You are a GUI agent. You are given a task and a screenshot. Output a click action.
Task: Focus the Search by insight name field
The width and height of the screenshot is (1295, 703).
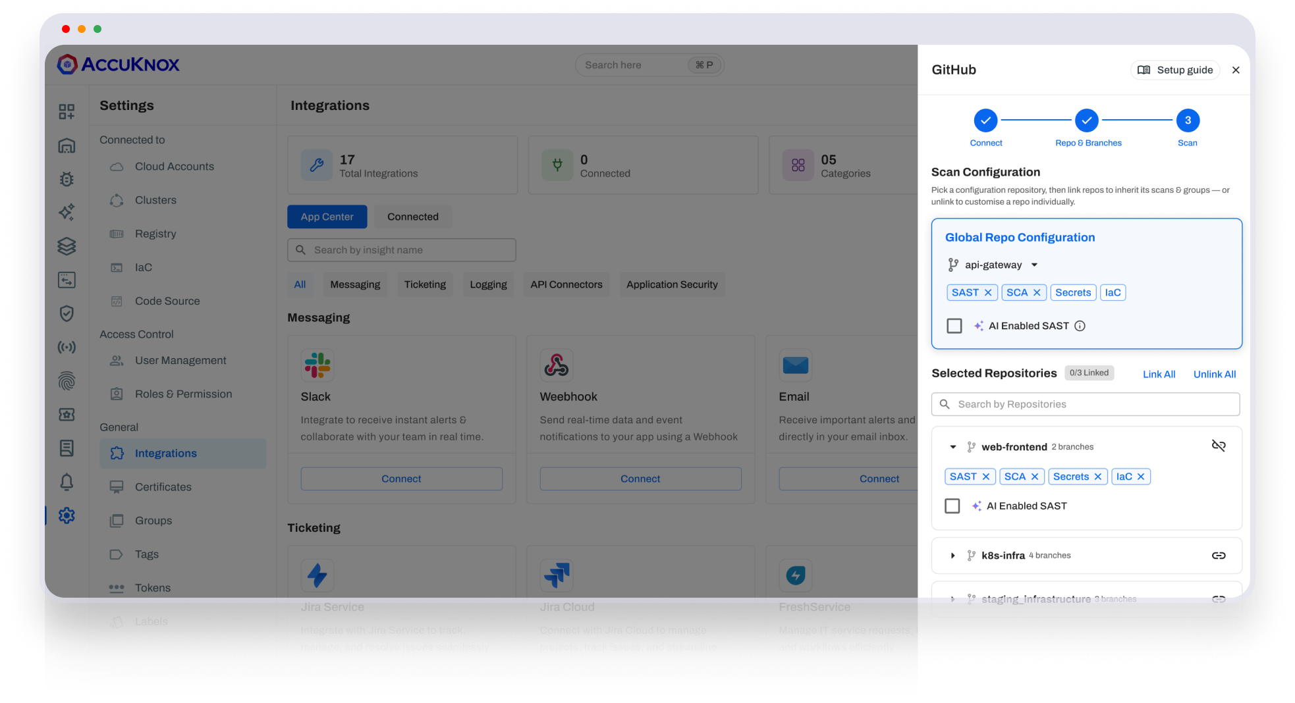pos(401,250)
